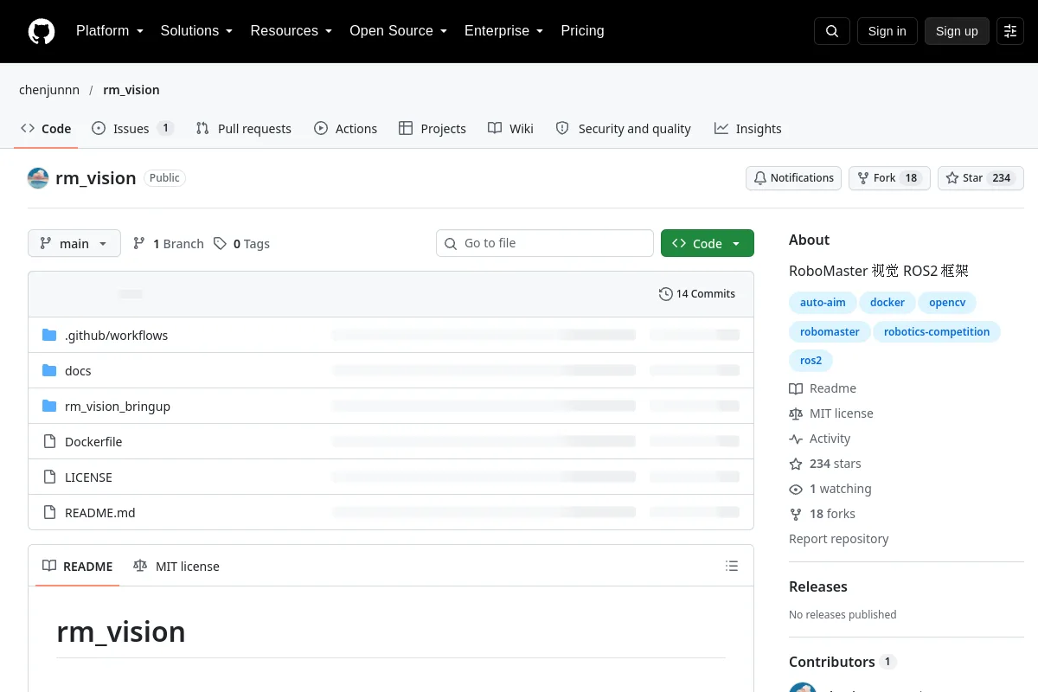Screen dimensions: 1038x692
Task: Click the rm_vision repository avatar image
Action: point(38,178)
